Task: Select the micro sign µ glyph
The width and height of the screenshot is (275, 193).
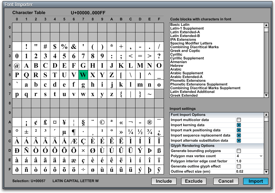Action: [64, 132]
